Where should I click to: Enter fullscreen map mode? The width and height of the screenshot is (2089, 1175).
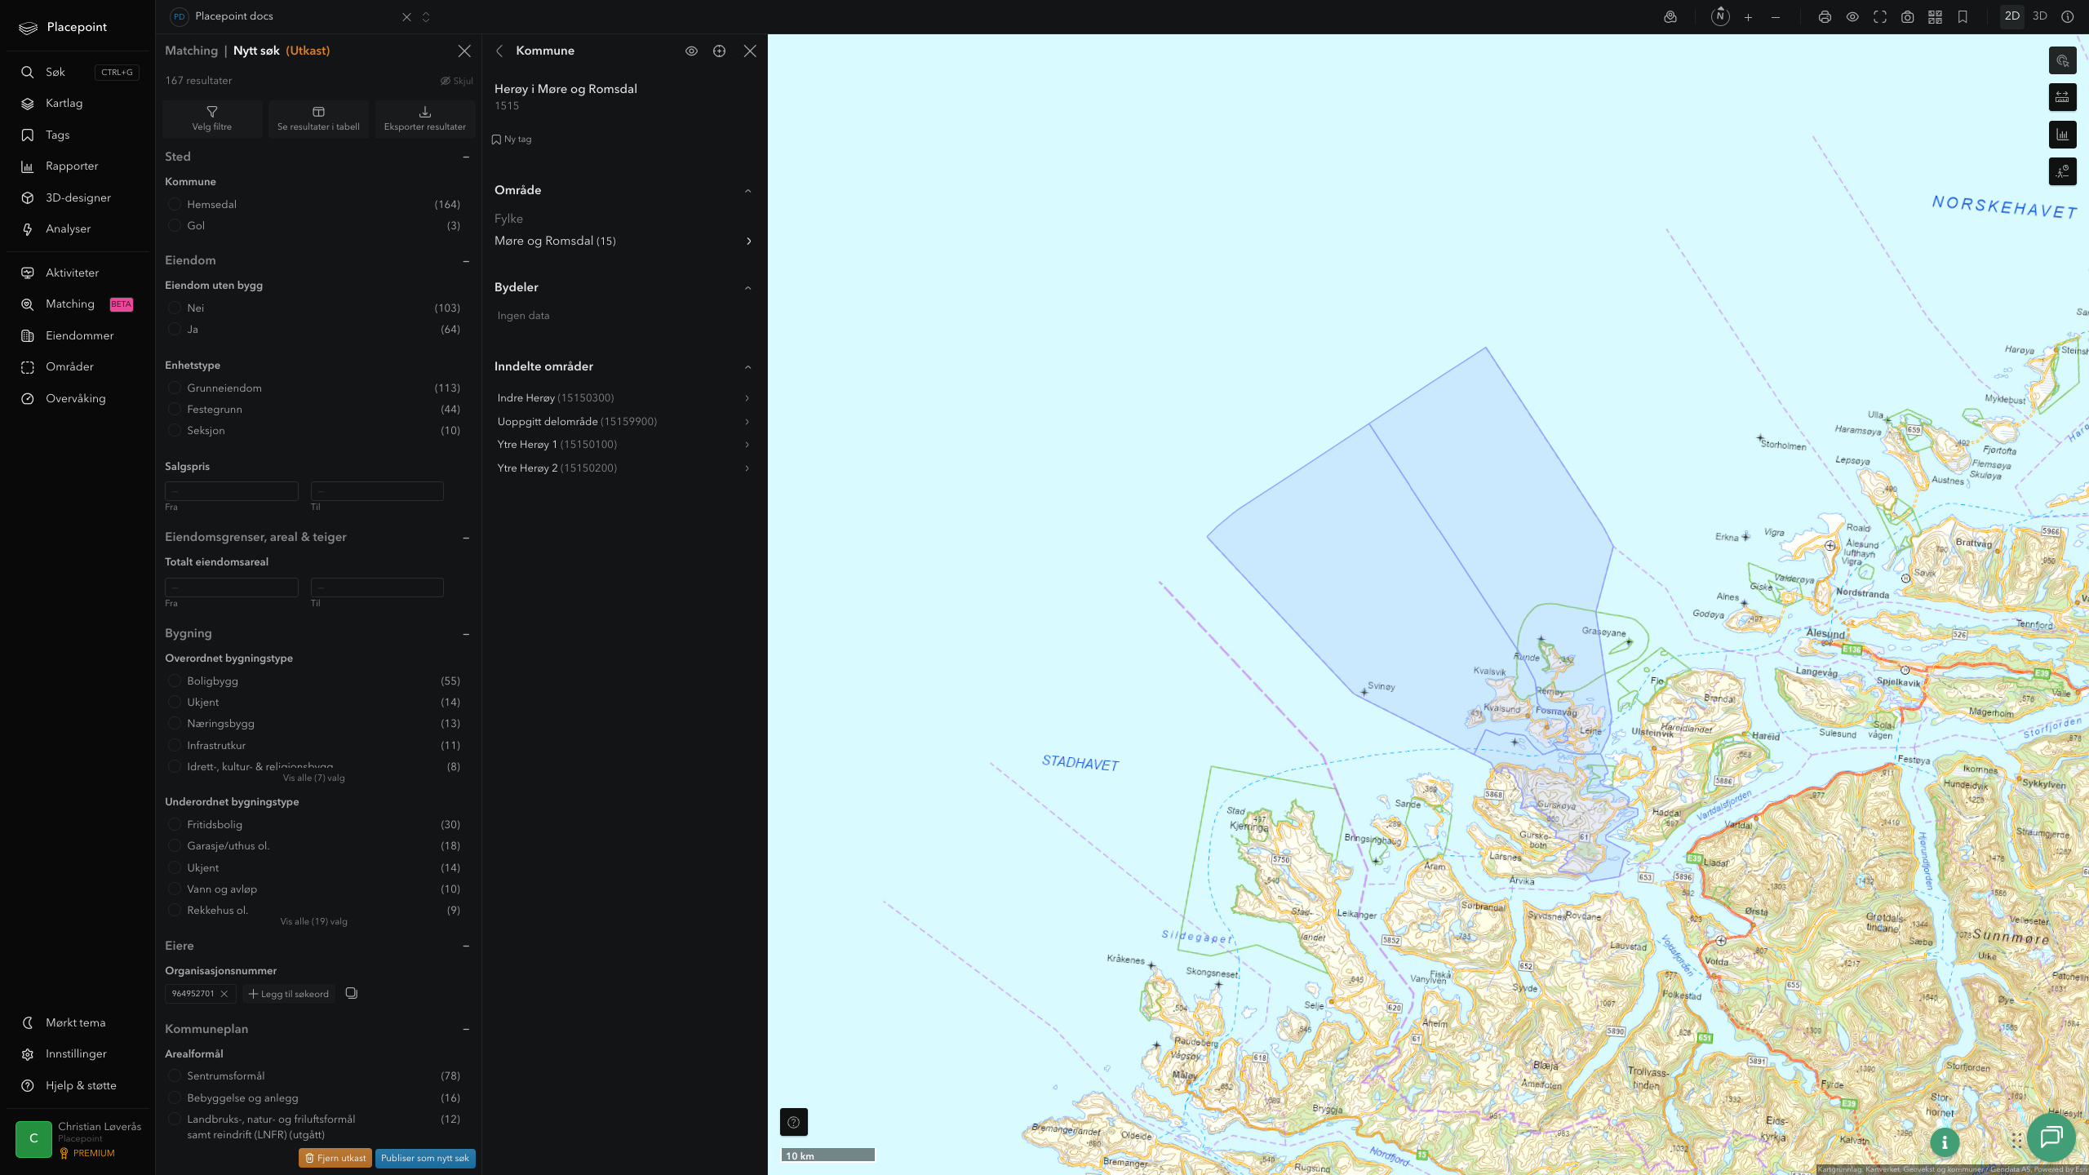[x=1880, y=17]
